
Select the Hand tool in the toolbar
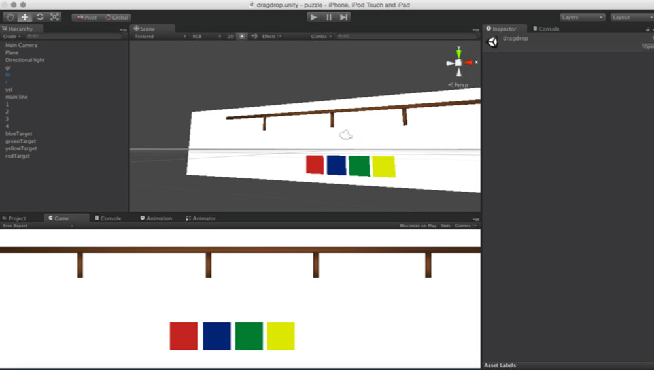pos(10,17)
